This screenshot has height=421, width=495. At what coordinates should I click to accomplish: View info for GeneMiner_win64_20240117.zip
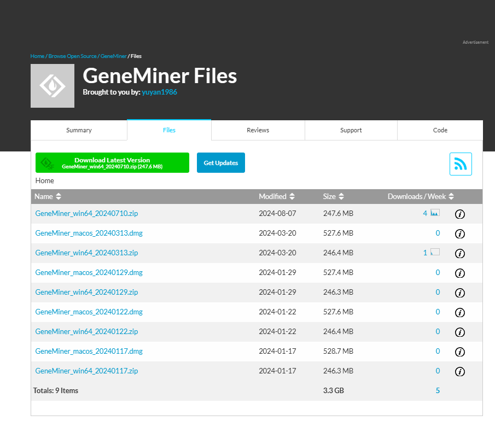click(x=459, y=371)
